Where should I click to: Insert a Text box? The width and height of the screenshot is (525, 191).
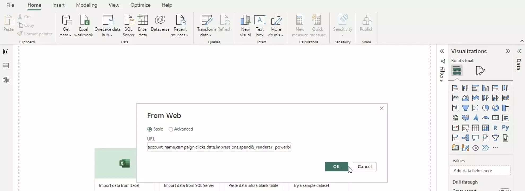pyautogui.click(x=260, y=26)
